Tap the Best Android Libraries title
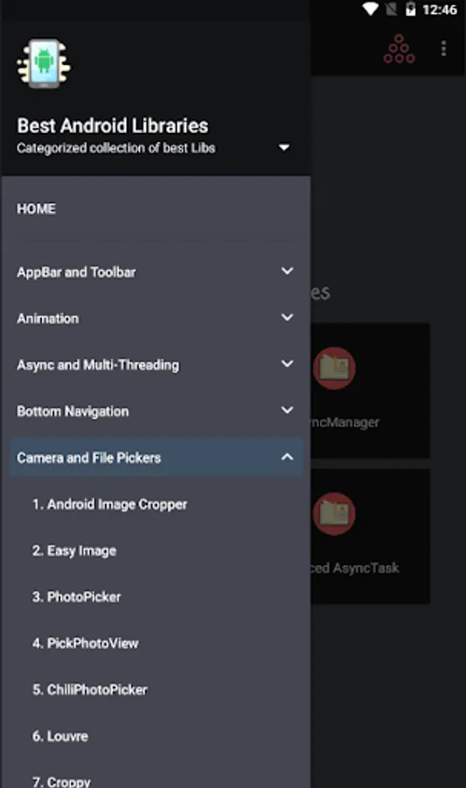This screenshot has height=788, width=466. (113, 125)
